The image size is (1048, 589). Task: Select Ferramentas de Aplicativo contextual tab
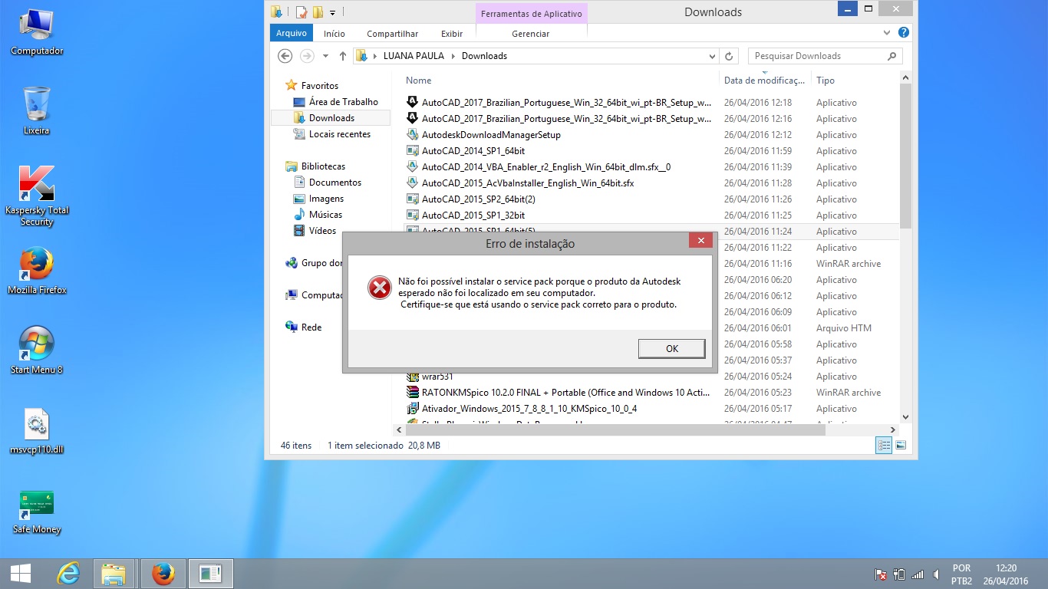(532, 13)
